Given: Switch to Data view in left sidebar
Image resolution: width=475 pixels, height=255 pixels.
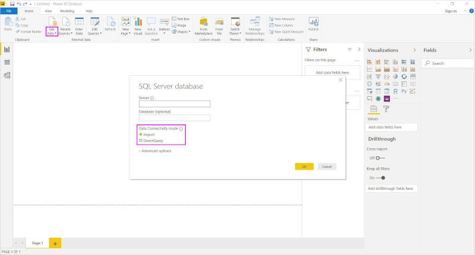Looking at the screenshot, I should (7, 62).
